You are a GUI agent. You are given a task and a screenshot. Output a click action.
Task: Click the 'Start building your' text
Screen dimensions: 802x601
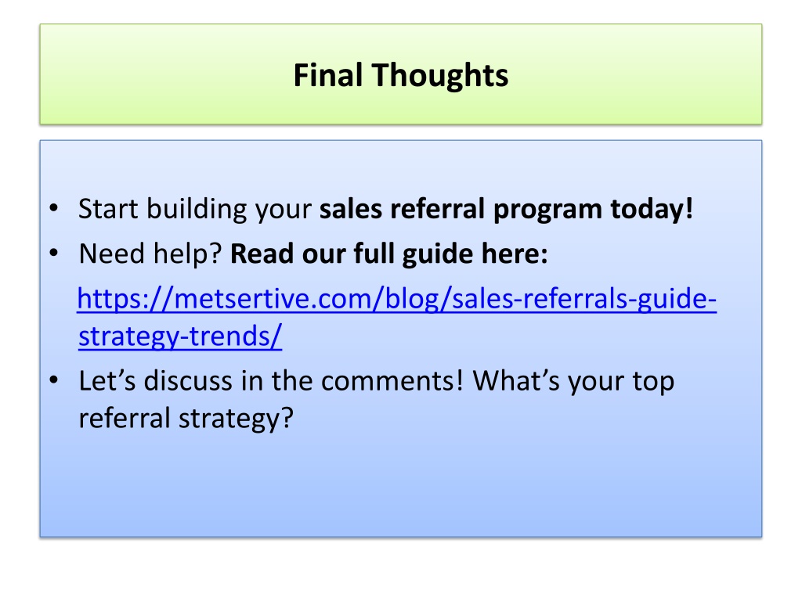pos(195,210)
